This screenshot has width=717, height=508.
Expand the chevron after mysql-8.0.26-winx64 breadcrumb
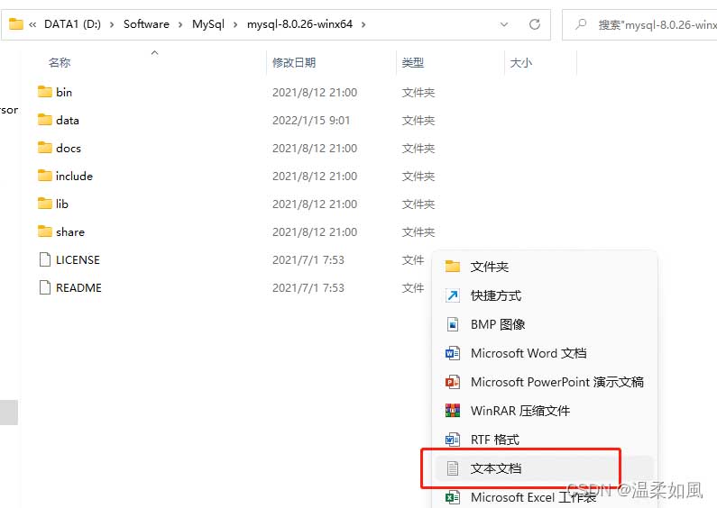(363, 24)
